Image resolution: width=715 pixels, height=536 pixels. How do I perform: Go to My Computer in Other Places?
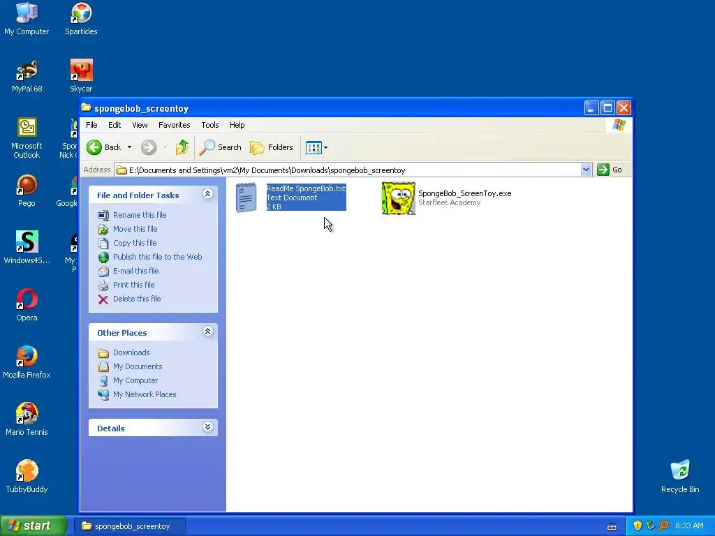click(128, 380)
